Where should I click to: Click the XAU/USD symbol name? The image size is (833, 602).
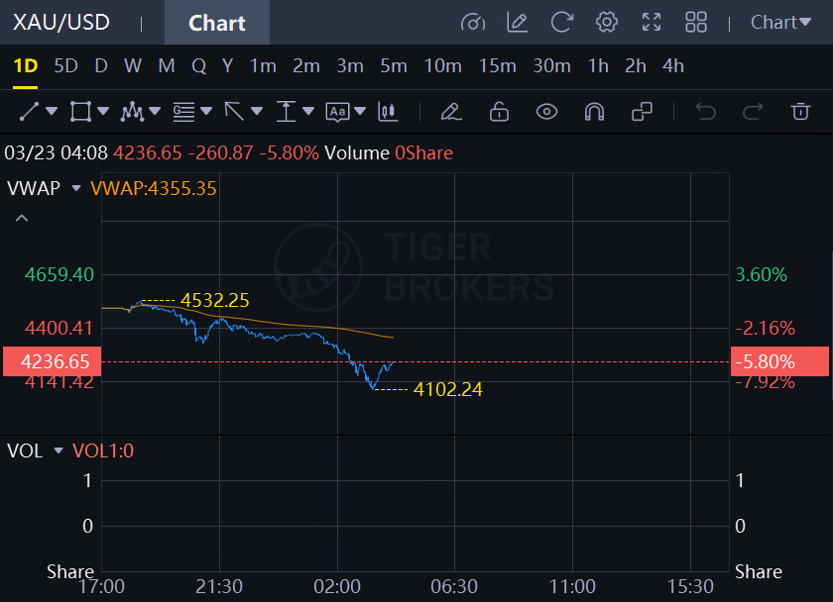point(61,22)
